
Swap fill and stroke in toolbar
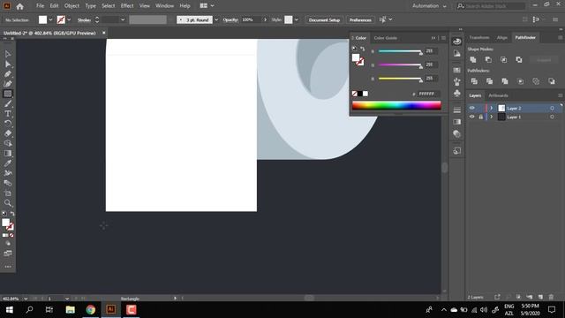coord(12,214)
